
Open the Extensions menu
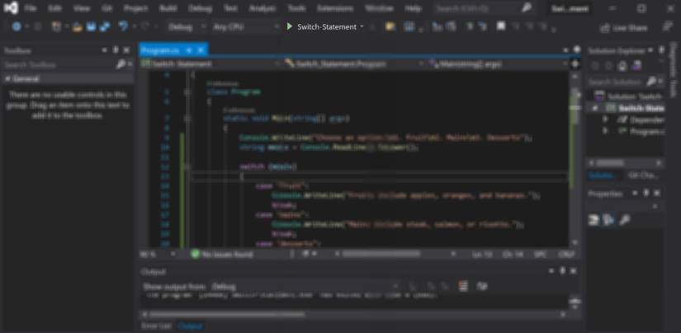pyautogui.click(x=335, y=9)
